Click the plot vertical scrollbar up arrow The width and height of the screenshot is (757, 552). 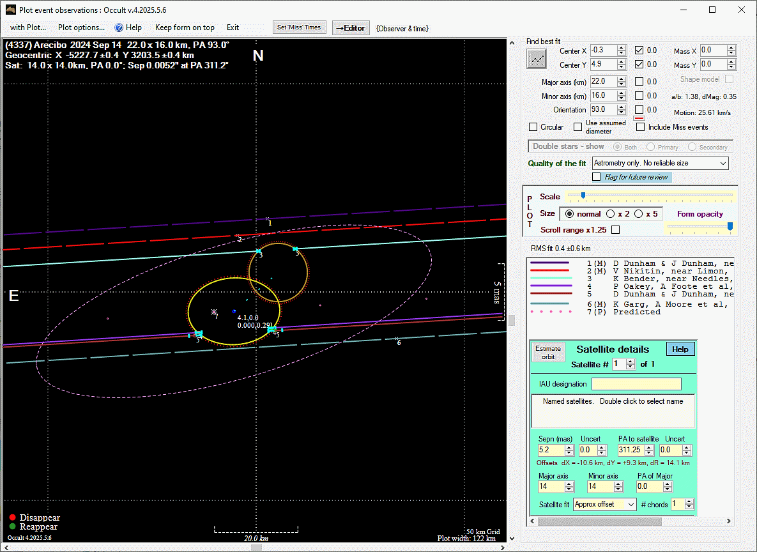click(512, 43)
